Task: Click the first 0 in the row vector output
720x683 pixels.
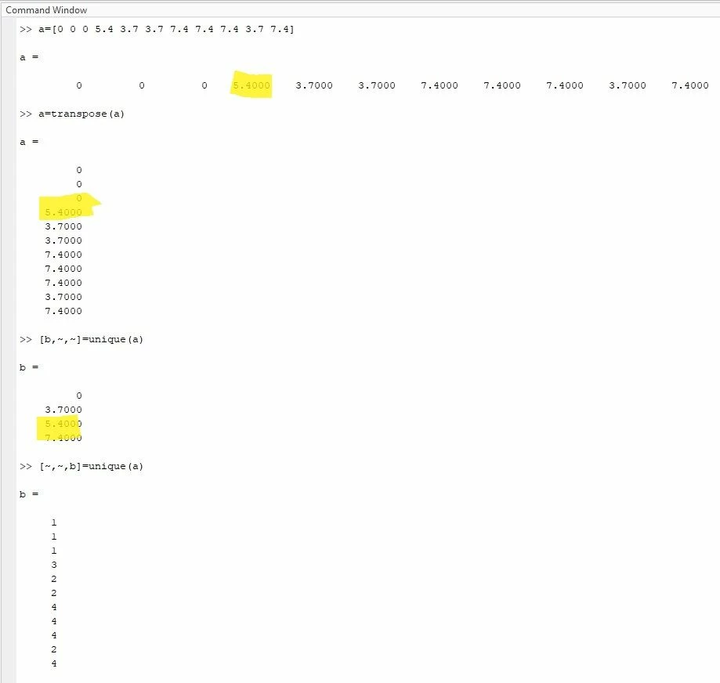Action: [x=79, y=85]
